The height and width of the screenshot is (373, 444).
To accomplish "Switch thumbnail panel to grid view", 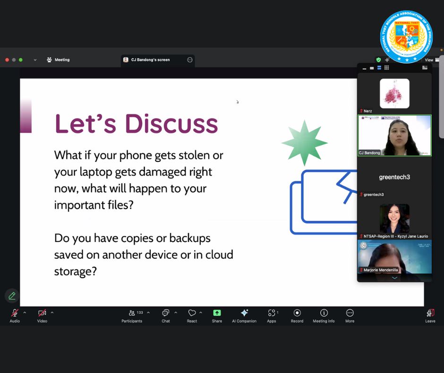I will click(386, 68).
